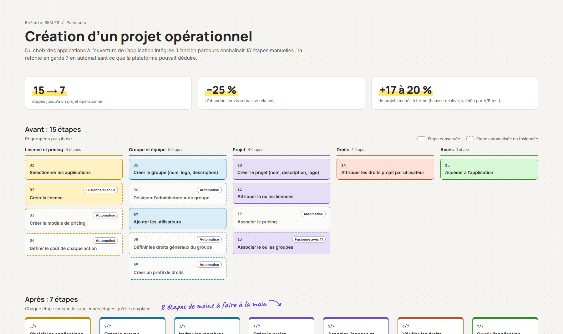Screen dimensions: 563x334
Task: Open step 08 Définir les droits généraux
Action: pos(178,243)
